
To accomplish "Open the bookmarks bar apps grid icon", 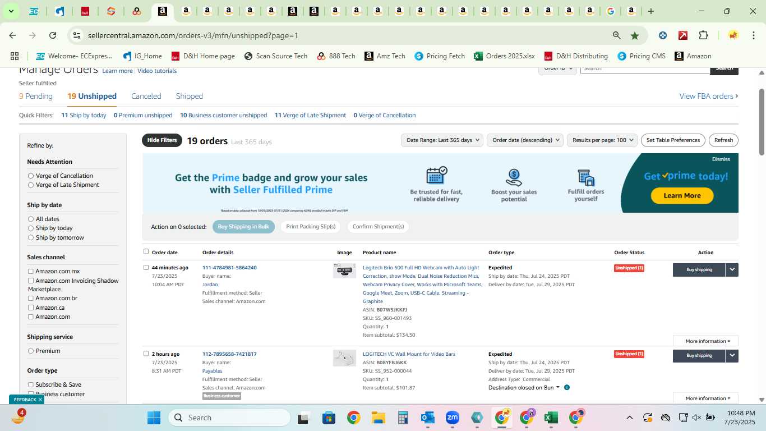I will [x=15, y=56].
